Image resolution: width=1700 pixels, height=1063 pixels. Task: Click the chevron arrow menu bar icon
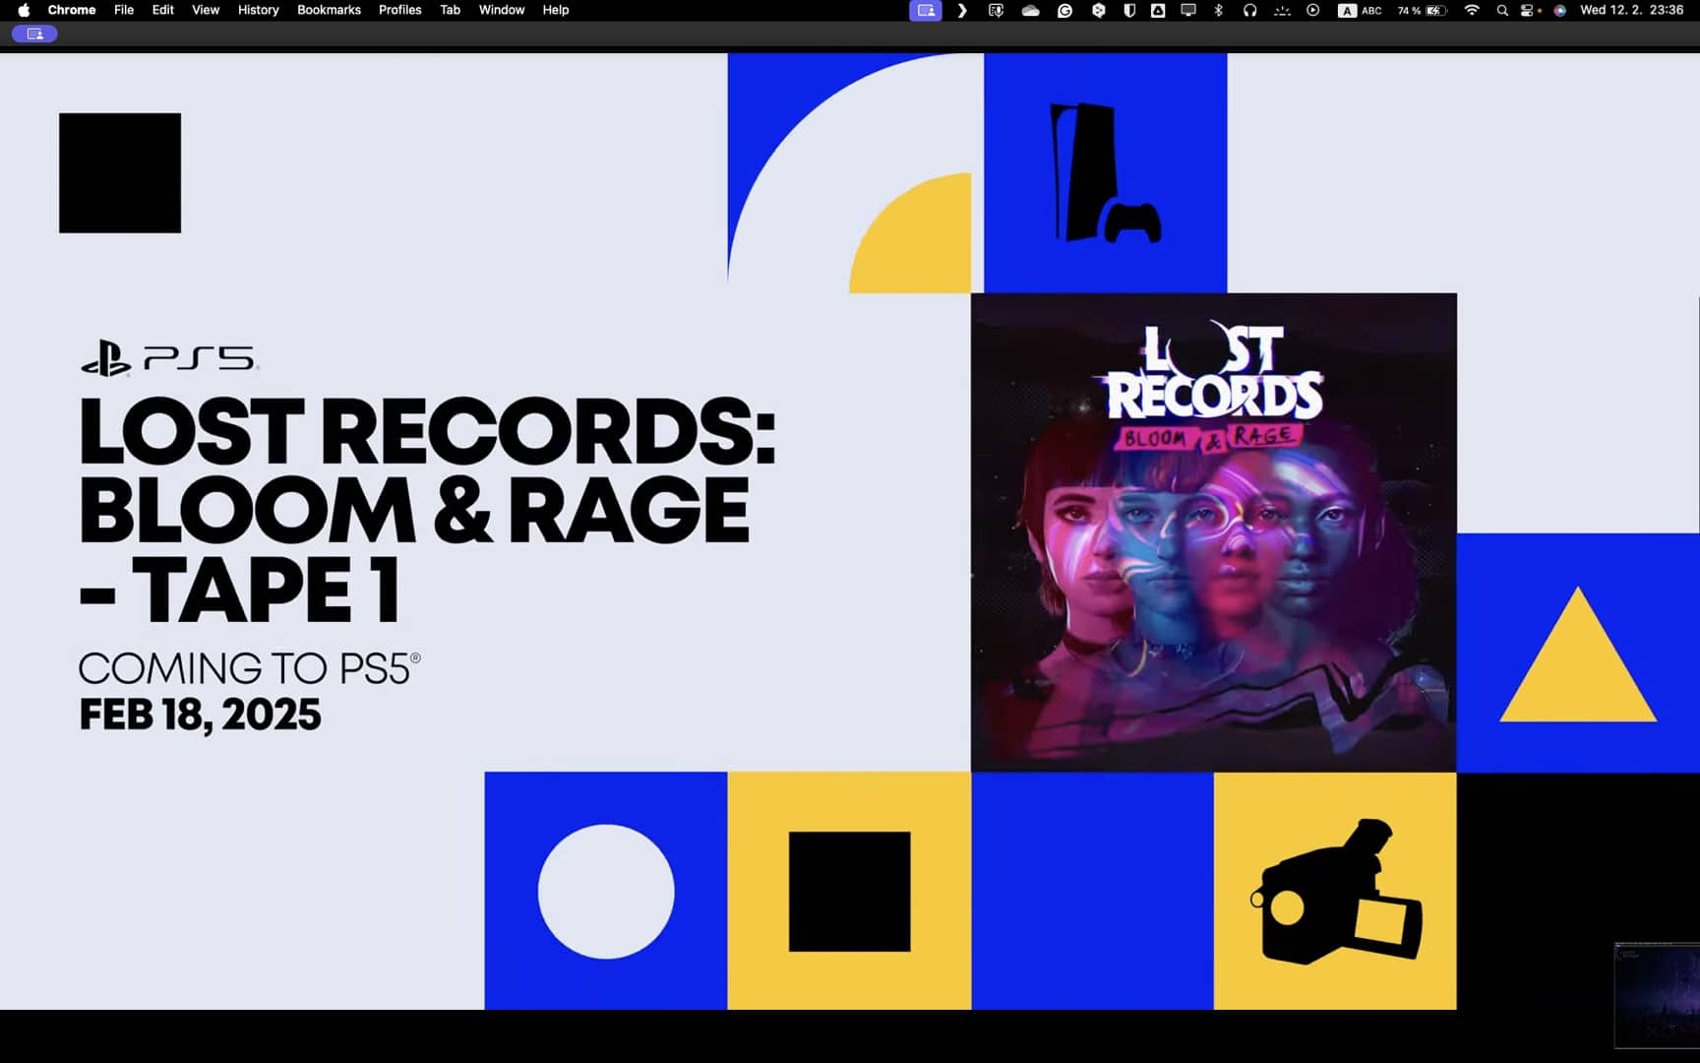tap(962, 10)
